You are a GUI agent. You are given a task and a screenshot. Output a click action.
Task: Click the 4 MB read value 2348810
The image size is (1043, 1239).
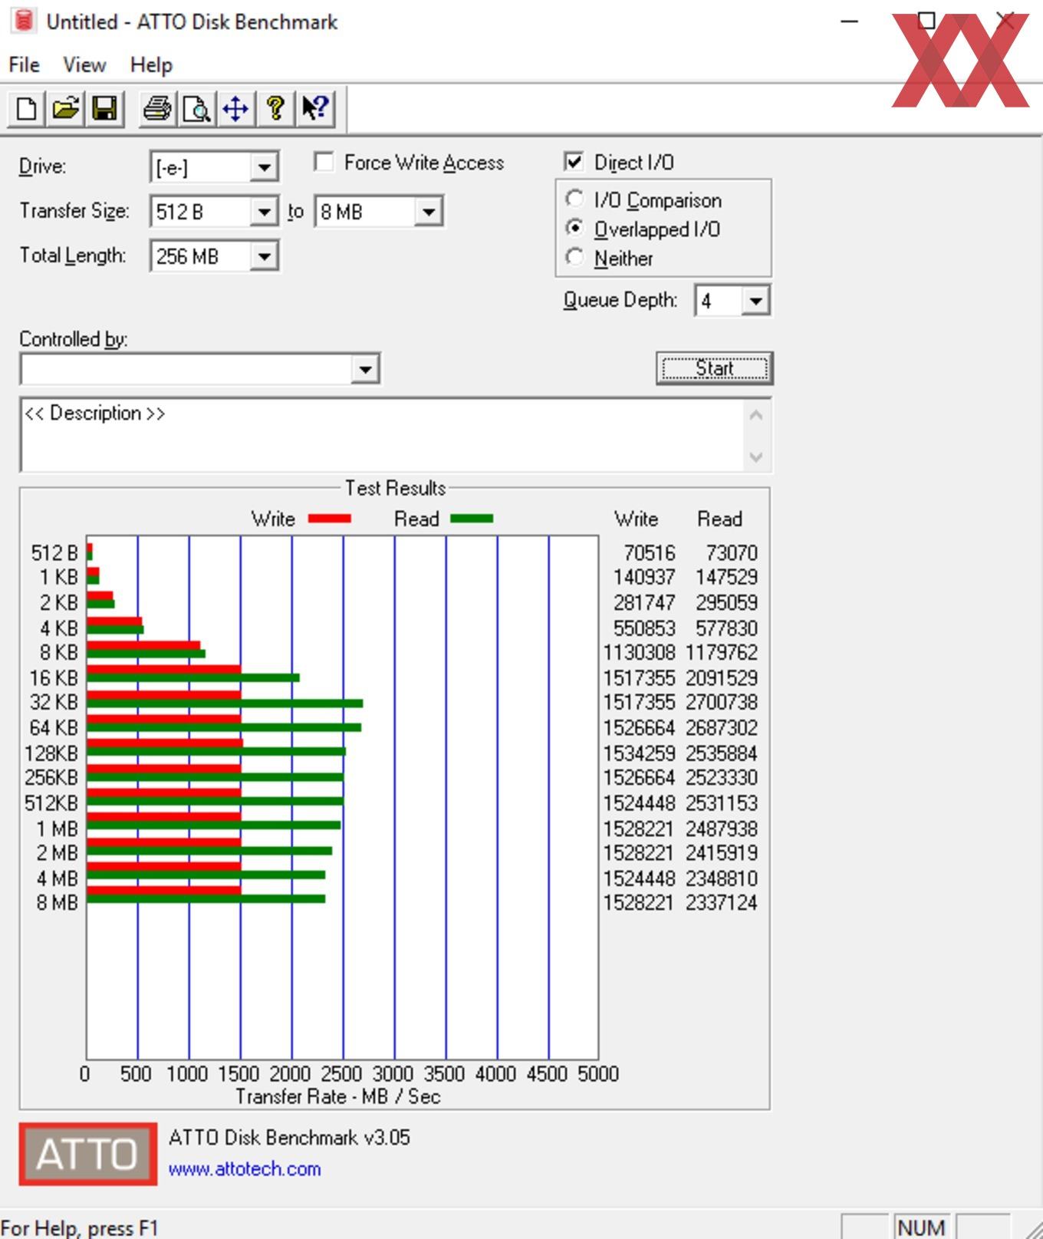tap(722, 878)
